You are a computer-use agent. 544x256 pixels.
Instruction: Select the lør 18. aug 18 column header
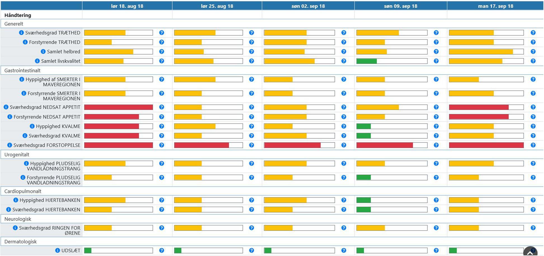point(127,6)
